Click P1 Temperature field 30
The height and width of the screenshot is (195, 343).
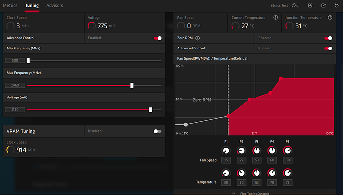coord(226,182)
